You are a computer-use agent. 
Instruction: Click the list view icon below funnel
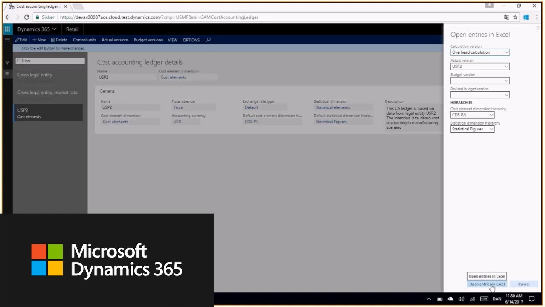point(7,74)
